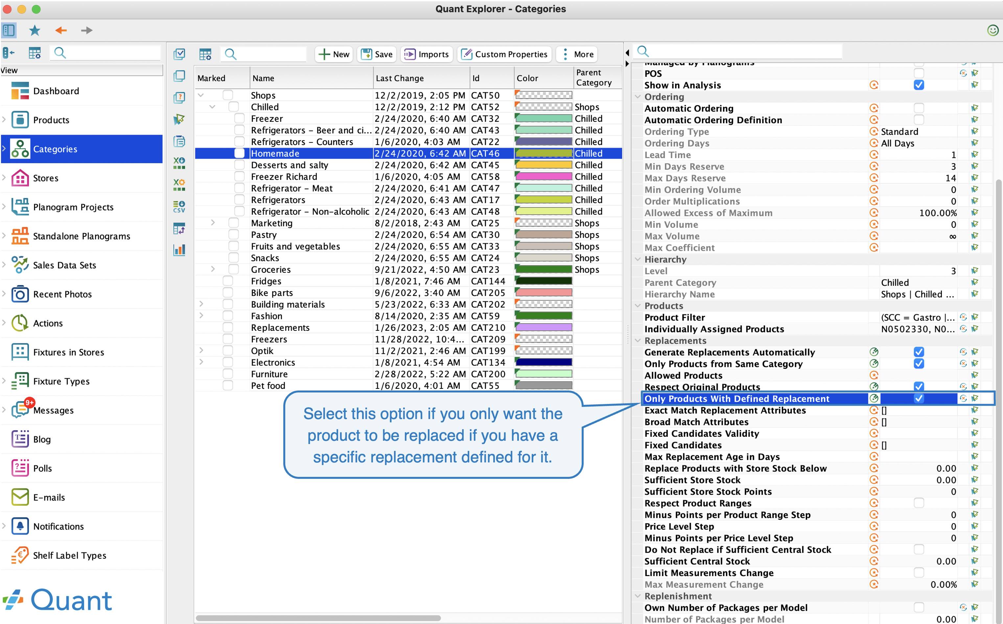
Task: Click the mark-all checkbox toolbar icon
Action: click(179, 54)
